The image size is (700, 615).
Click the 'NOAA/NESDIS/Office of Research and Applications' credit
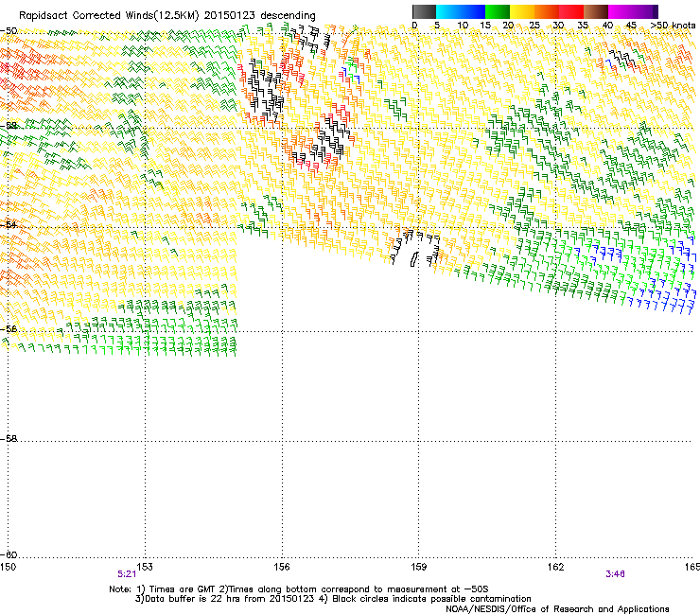[557, 609]
